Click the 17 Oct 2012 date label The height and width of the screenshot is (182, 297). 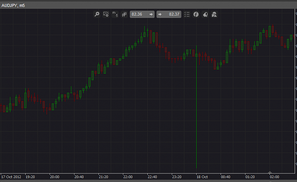[x=11, y=177]
